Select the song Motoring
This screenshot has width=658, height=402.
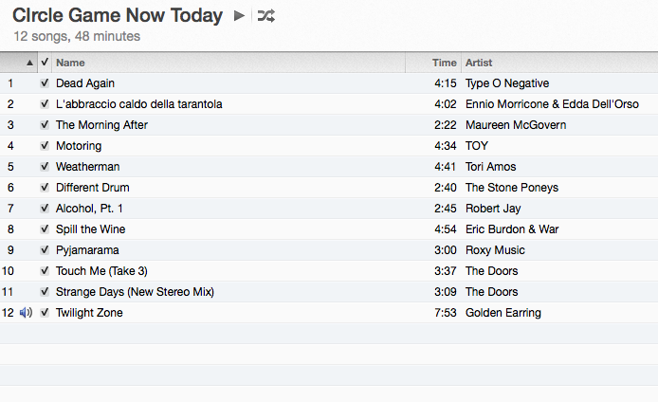point(79,146)
